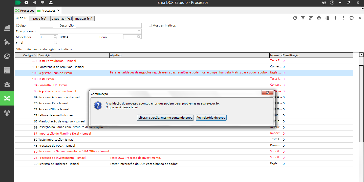Viewport: 364px width, 182px height.
Task: Open the cash register sidebar module
Action: click(x=7, y=28)
